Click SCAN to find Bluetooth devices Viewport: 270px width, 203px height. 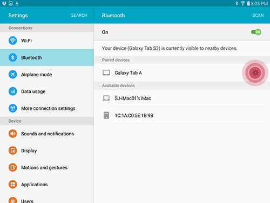click(x=258, y=15)
